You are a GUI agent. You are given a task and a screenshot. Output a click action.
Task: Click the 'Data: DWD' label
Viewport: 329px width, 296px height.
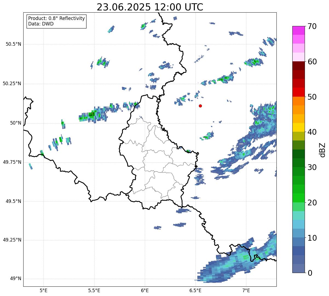click(41, 24)
